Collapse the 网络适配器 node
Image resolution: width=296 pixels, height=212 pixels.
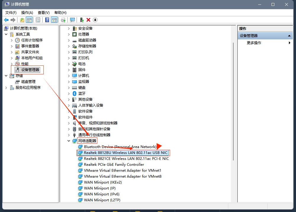coord(69,141)
